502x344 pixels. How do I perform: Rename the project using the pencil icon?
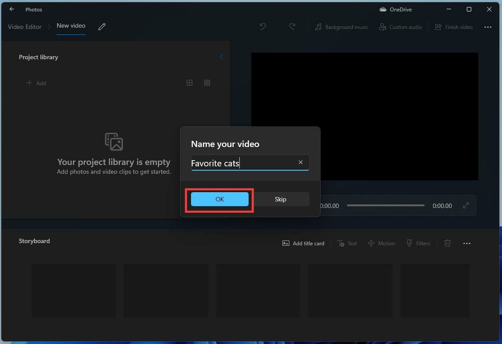(101, 27)
